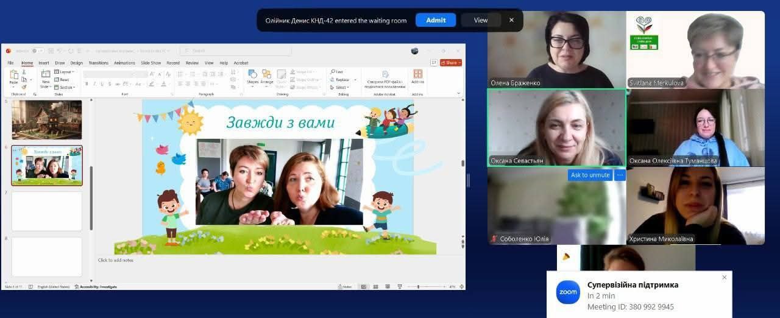Open the Comments pane icon

434,63
